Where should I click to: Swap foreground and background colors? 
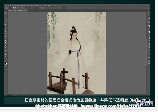(x=6, y=61)
